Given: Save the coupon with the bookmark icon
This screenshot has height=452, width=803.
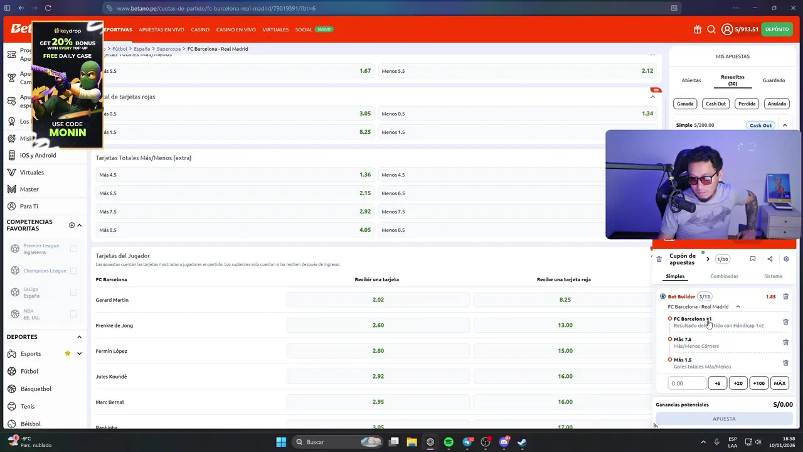Looking at the screenshot, I should (752, 259).
